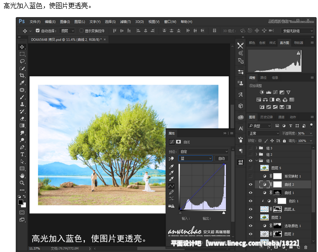
Task: Select the Gradient tool
Action: pos(22,126)
